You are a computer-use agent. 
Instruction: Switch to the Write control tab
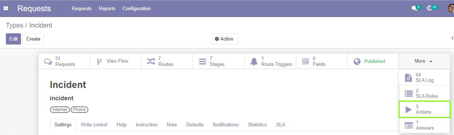tap(94, 125)
